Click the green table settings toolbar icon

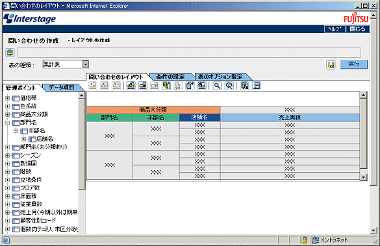244,86
